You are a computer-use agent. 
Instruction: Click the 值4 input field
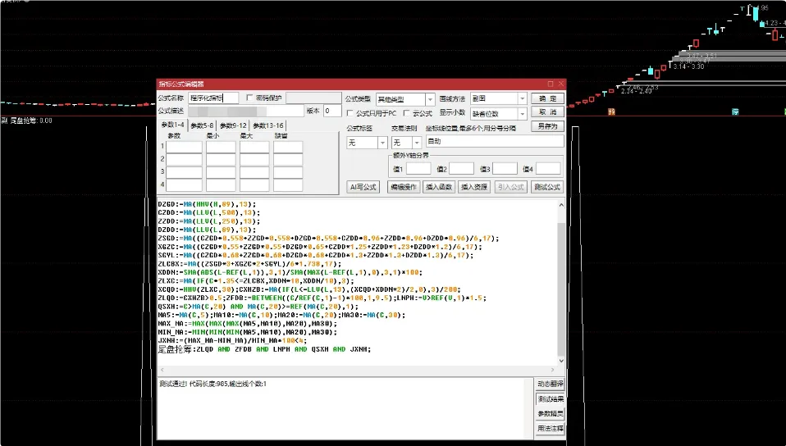tap(548, 169)
